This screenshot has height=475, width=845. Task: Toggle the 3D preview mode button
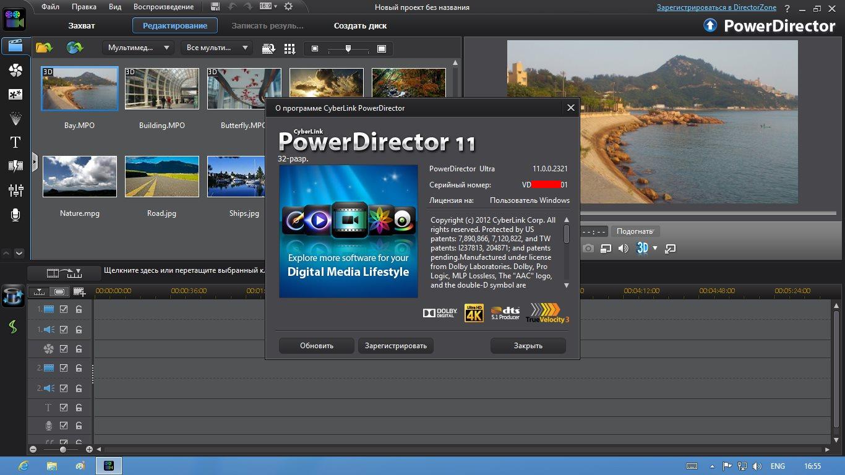642,248
